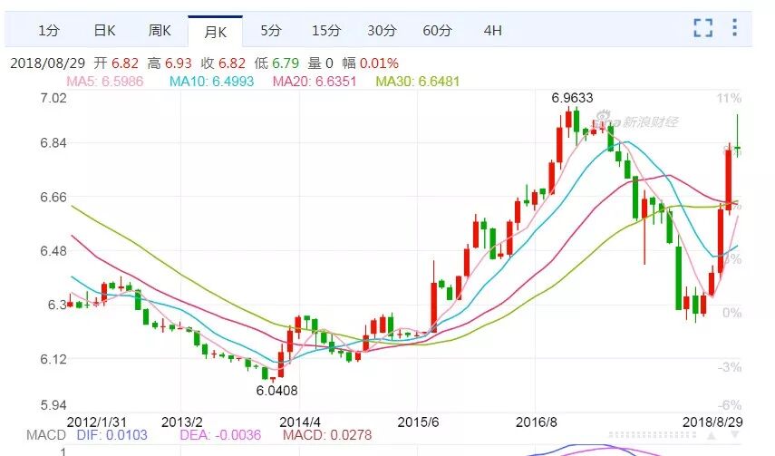Click the closing price 收 6.82

click(x=223, y=63)
